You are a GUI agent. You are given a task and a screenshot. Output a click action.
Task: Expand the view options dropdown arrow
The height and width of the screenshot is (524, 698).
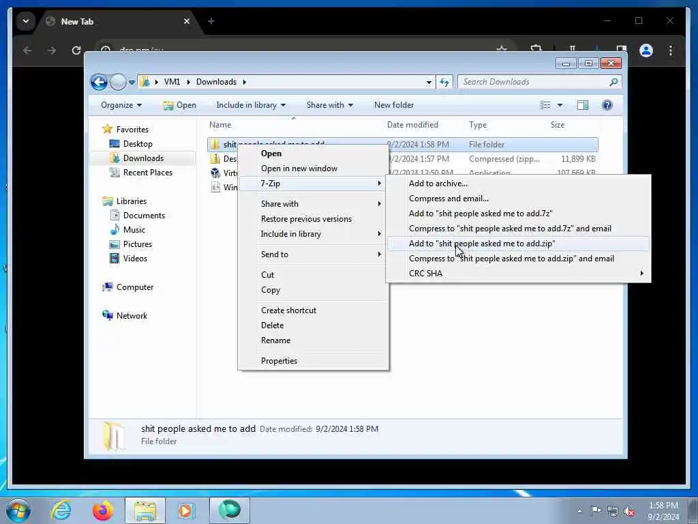coord(560,105)
